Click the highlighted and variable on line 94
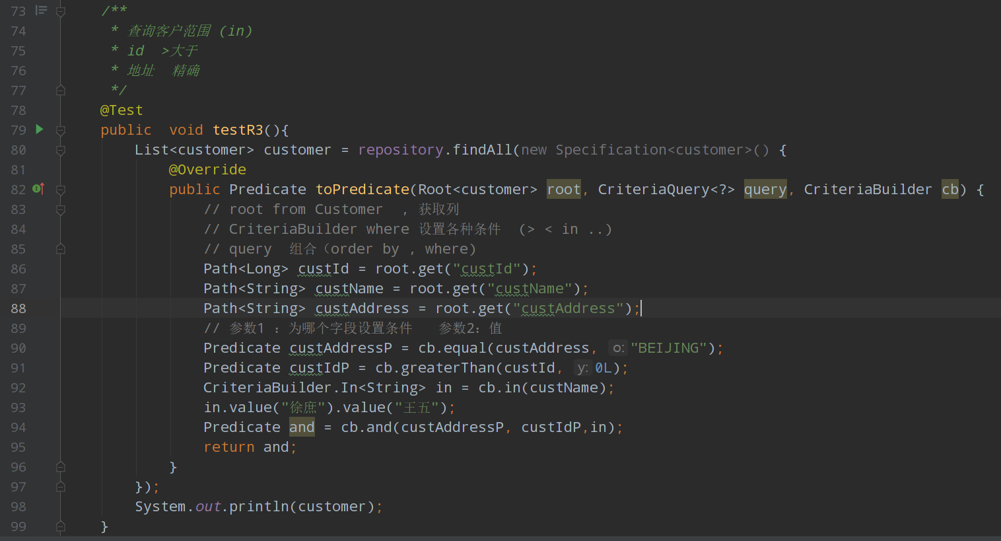Screen dimensions: 1001x541 click(302, 427)
